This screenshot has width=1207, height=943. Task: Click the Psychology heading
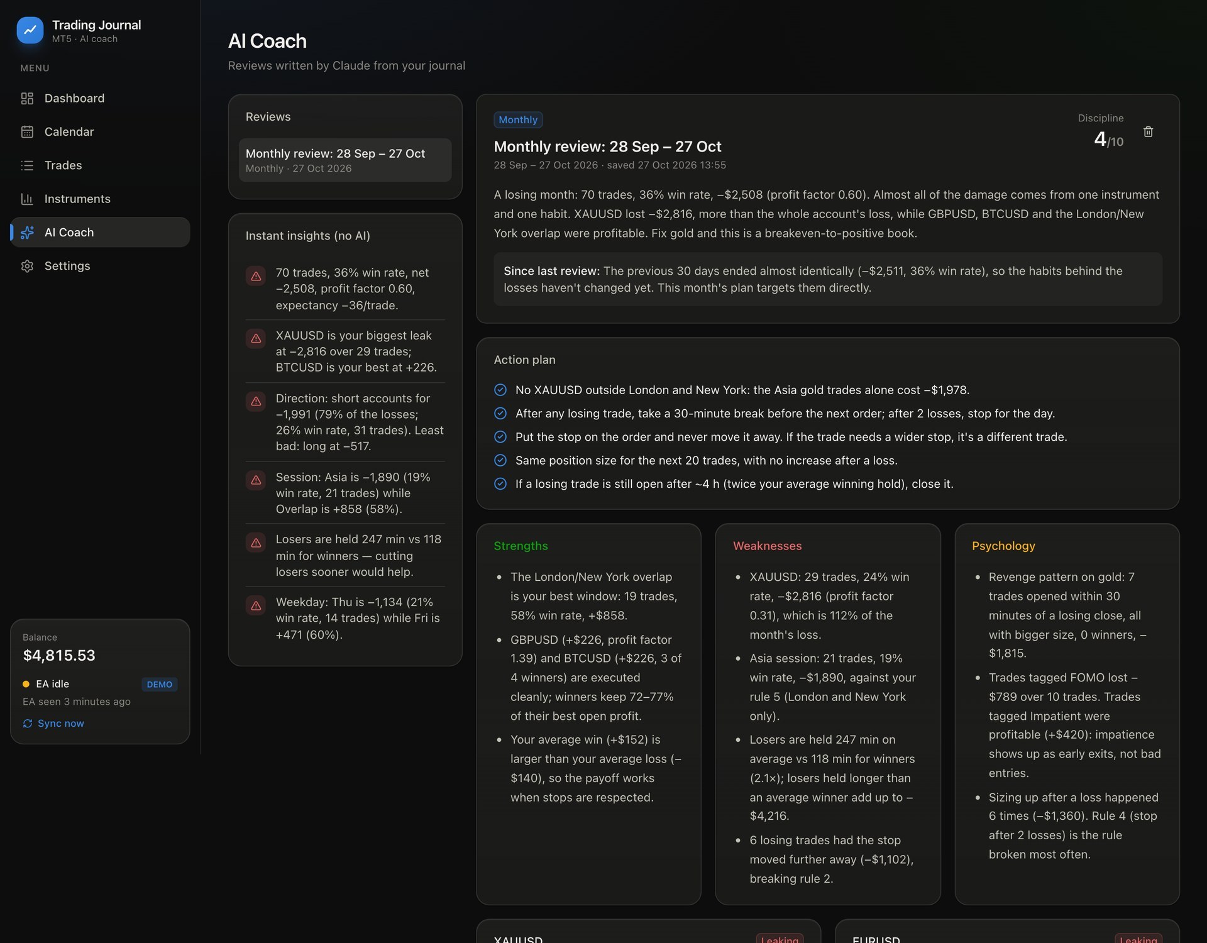point(1003,546)
